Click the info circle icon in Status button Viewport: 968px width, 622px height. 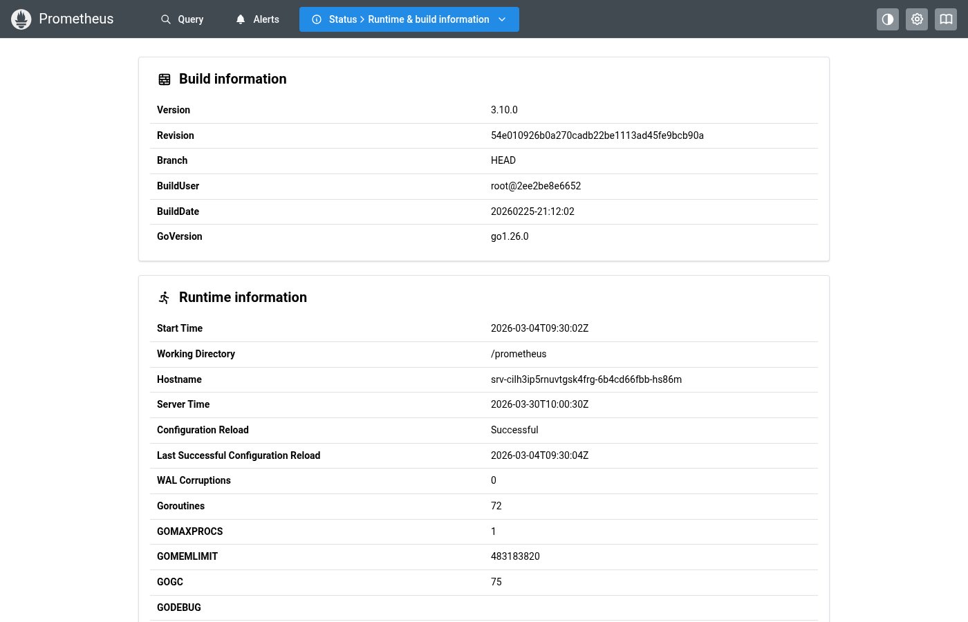(x=317, y=19)
